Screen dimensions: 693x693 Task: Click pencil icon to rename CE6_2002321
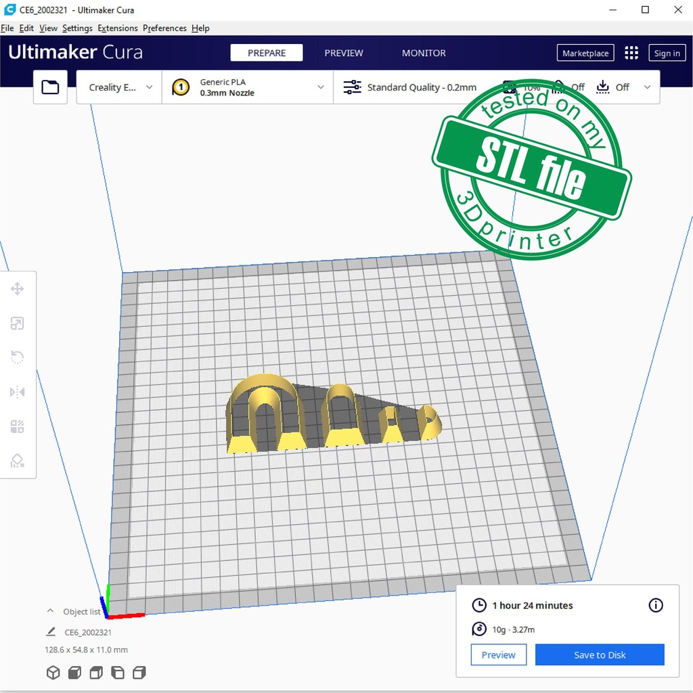click(51, 632)
